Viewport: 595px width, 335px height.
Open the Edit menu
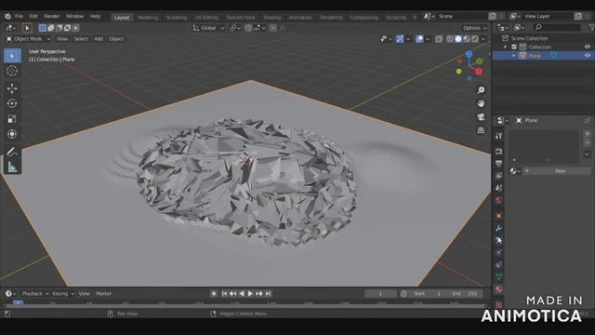(x=33, y=17)
